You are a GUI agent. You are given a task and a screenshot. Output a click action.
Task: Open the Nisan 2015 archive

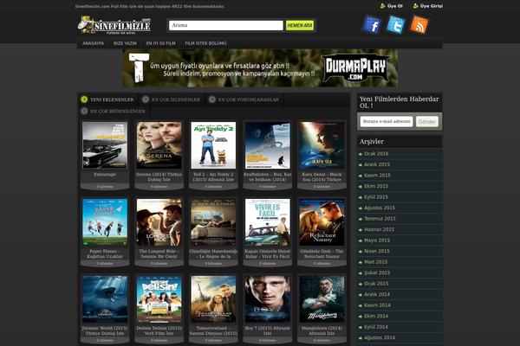coord(377,251)
